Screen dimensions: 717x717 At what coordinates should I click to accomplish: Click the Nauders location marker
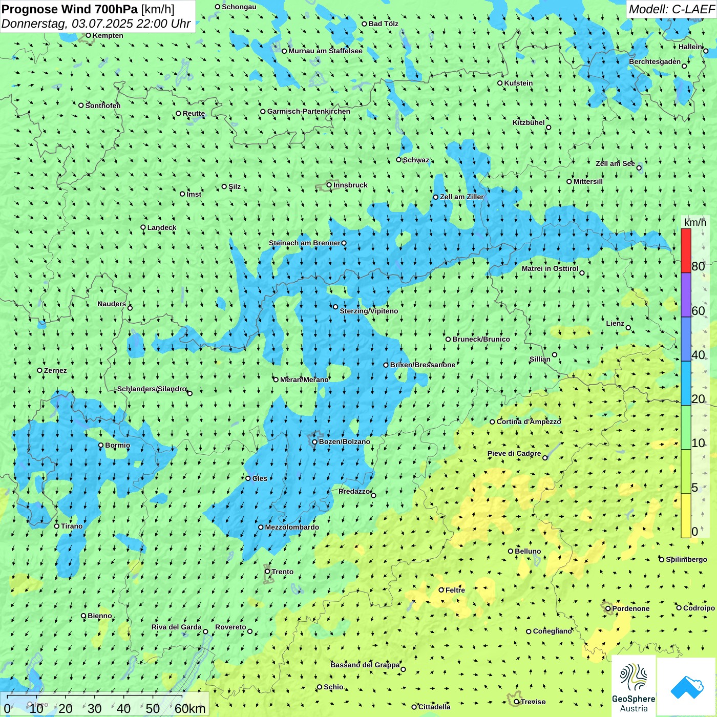tap(130, 308)
